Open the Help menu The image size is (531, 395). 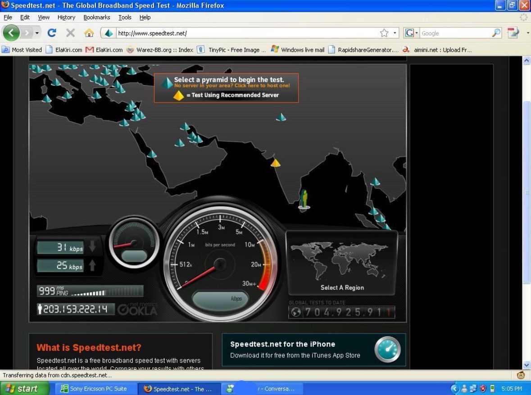tap(145, 17)
